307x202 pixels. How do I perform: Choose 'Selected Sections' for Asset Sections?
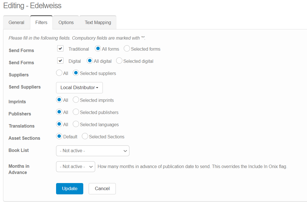click(85, 136)
